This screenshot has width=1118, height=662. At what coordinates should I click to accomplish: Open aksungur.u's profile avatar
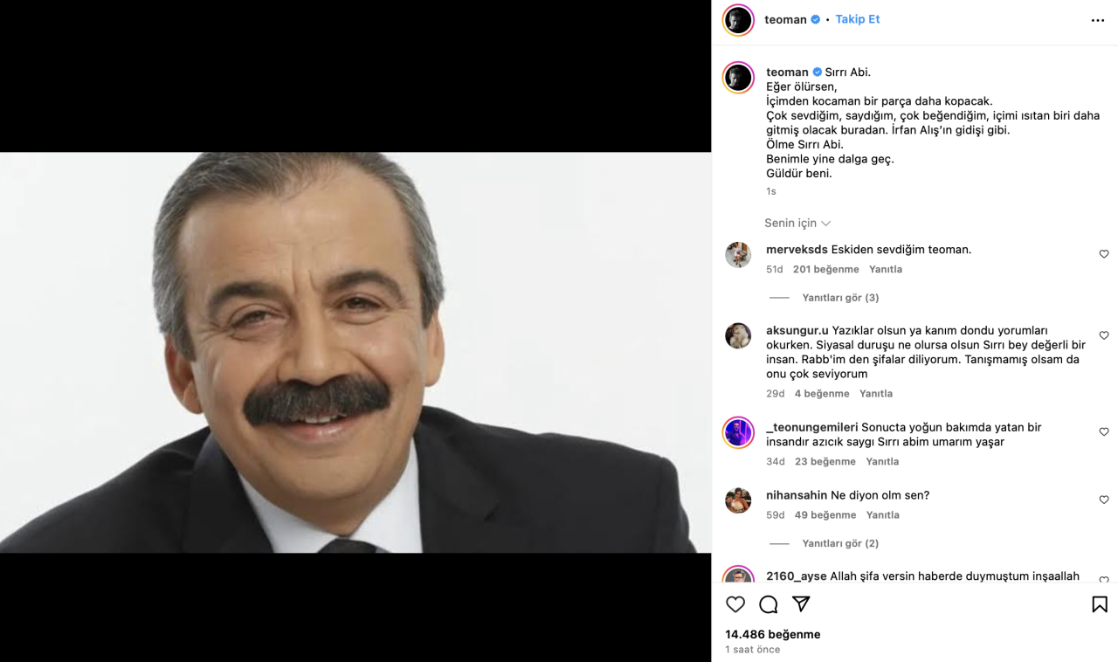point(738,335)
